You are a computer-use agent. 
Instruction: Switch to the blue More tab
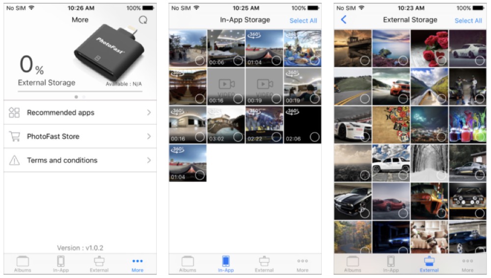click(x=137, y=265)
